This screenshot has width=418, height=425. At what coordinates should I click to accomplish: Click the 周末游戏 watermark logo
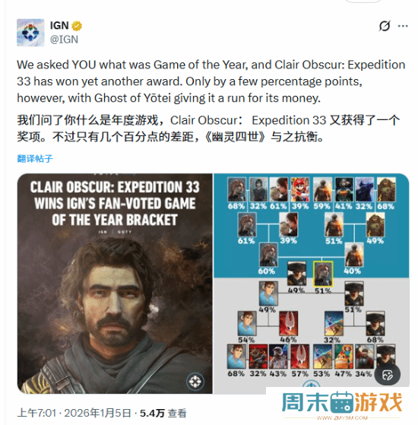(342, 403)
